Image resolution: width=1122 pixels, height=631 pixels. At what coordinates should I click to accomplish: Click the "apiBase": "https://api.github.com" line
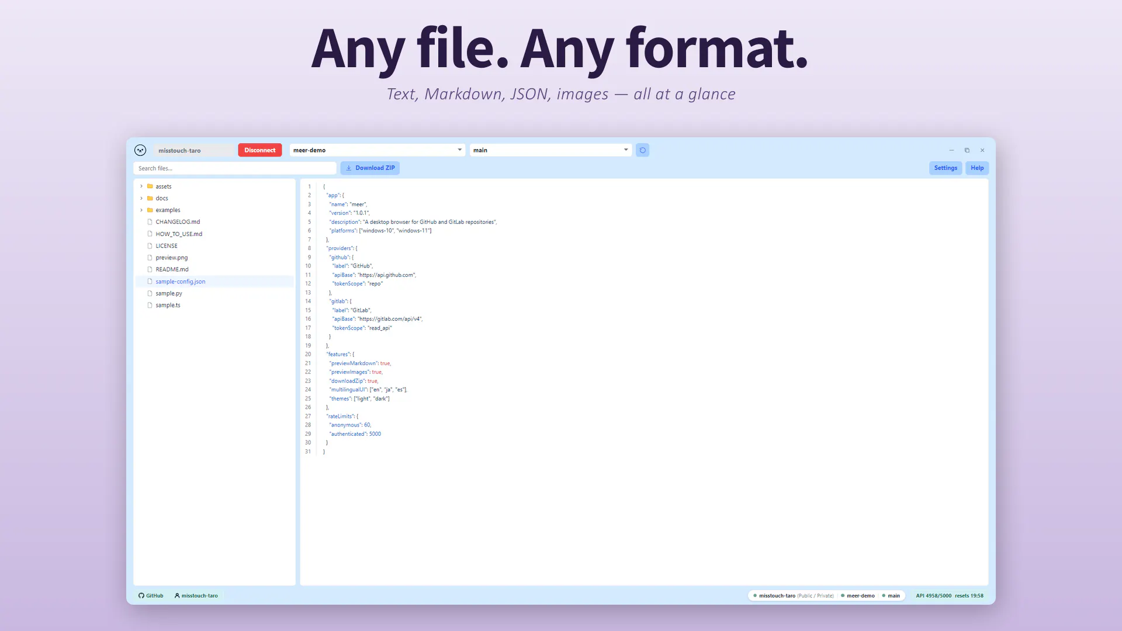pos(374,275)
